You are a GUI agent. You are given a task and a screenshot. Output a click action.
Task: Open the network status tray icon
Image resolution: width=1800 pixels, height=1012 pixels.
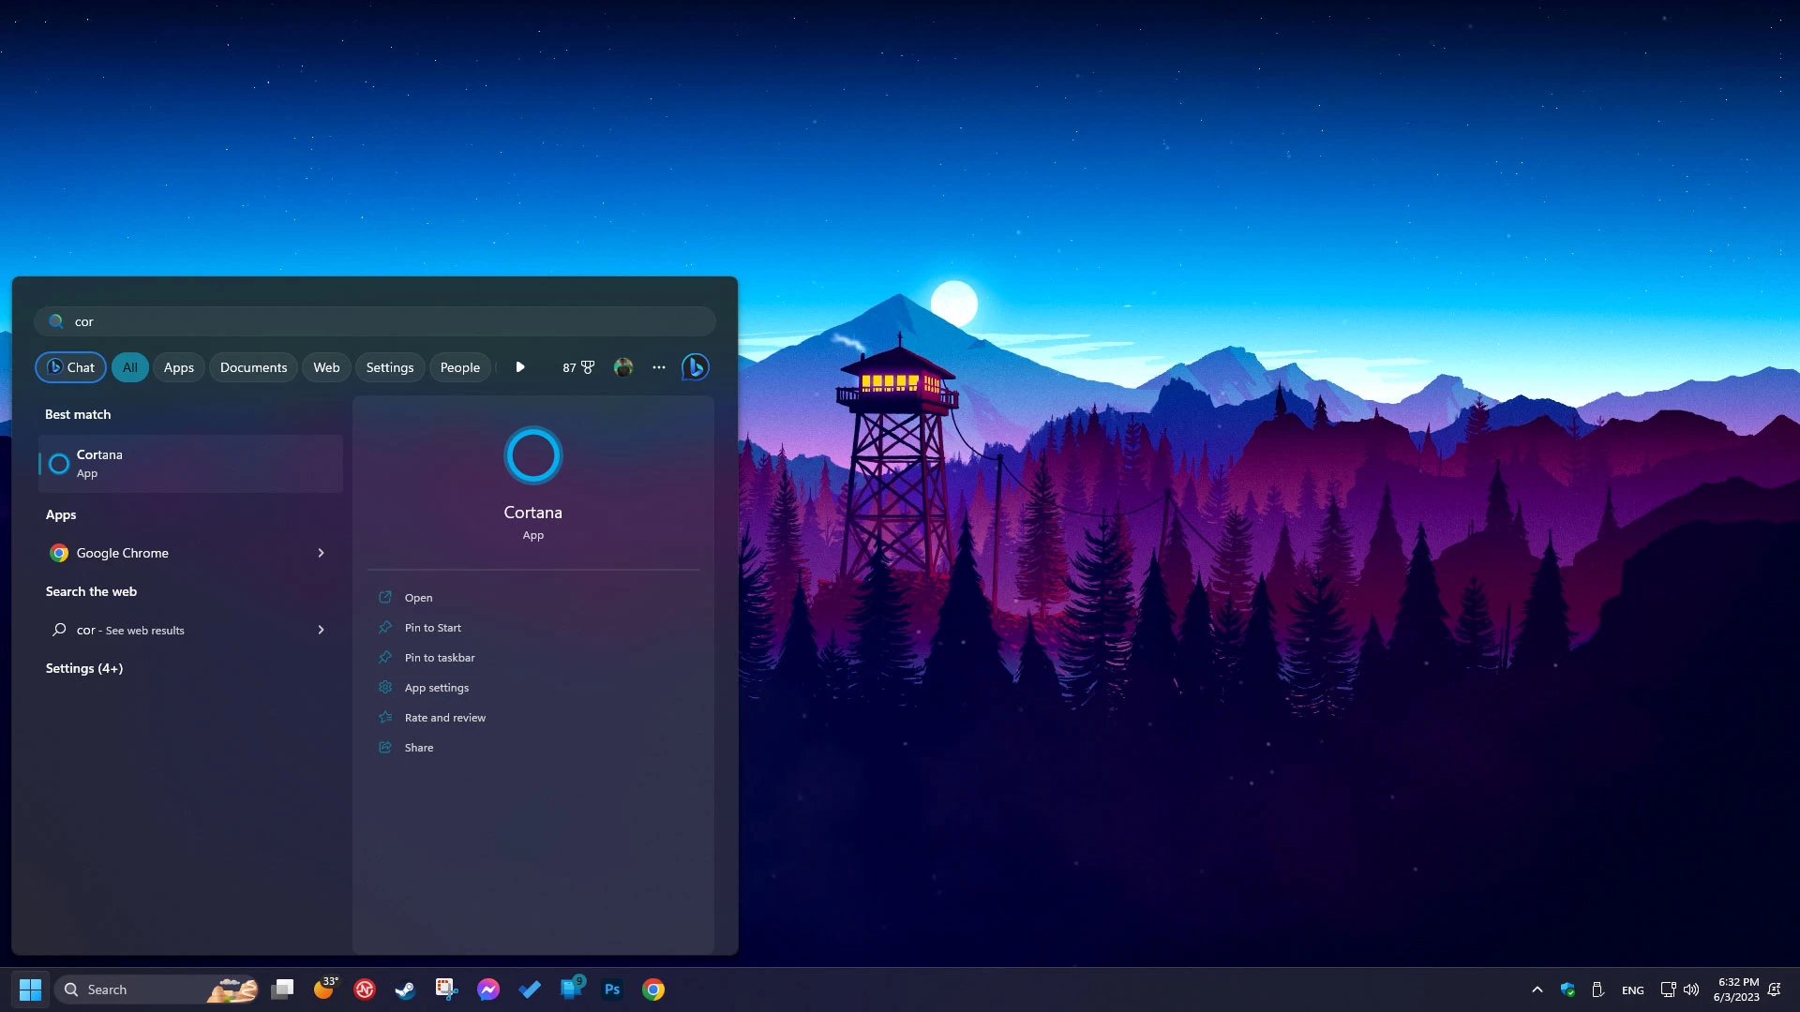[x=1668, y=990]
